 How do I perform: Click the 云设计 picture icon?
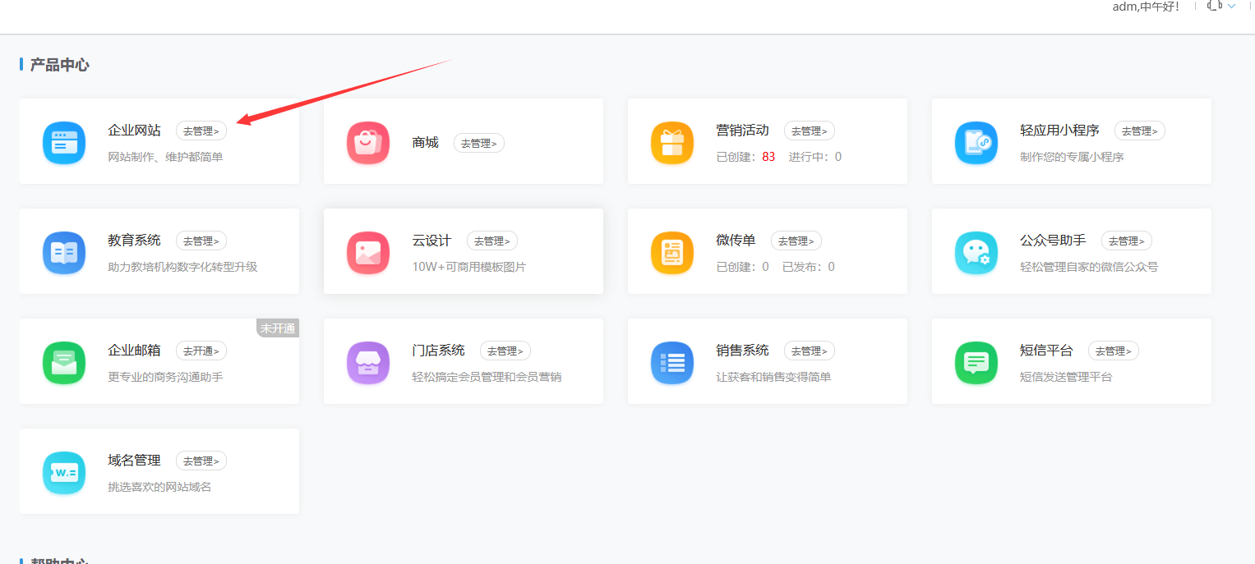tap(368, 252)
